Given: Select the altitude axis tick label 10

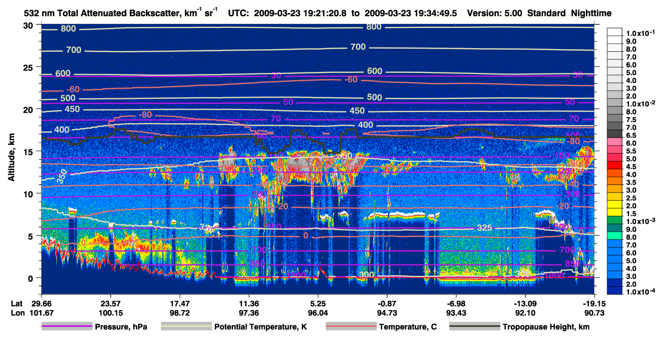Looking at the screenshot, I should click(29, 194).
